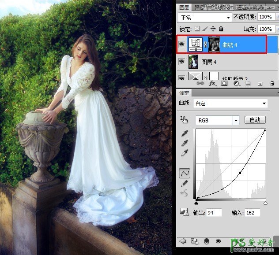
Task: Select the pencil draw-curve tool
Action: [184, 183]
